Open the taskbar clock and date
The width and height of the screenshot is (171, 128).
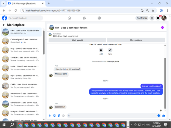tap(157, 125)
